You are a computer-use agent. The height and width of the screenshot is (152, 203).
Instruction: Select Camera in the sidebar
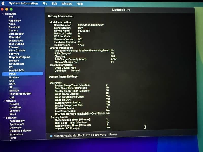(13, 31)
